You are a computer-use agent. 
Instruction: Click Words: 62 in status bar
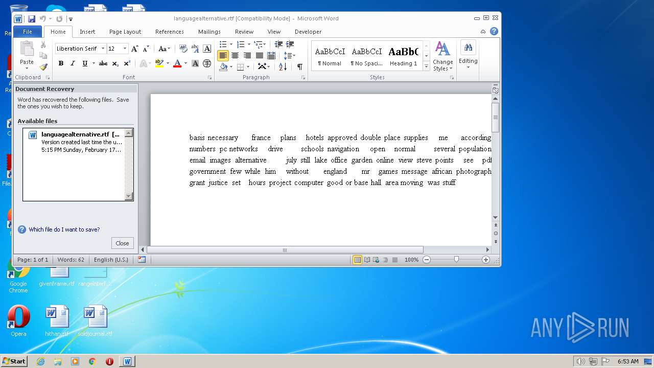71,260
